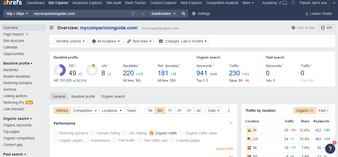Open the Best links dropdown

[x=139, y=41]
